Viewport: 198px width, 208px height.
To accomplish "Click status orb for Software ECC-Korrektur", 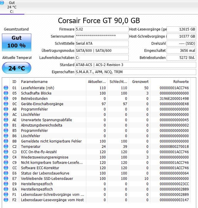I will tap(6, 168).
